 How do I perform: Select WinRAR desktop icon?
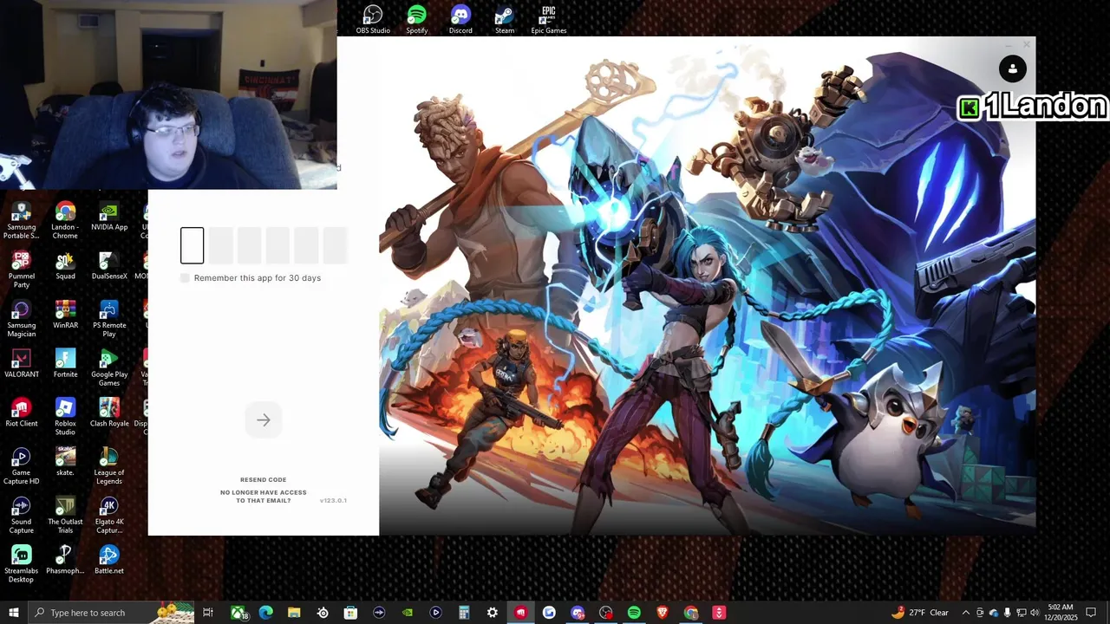(65, 315)
